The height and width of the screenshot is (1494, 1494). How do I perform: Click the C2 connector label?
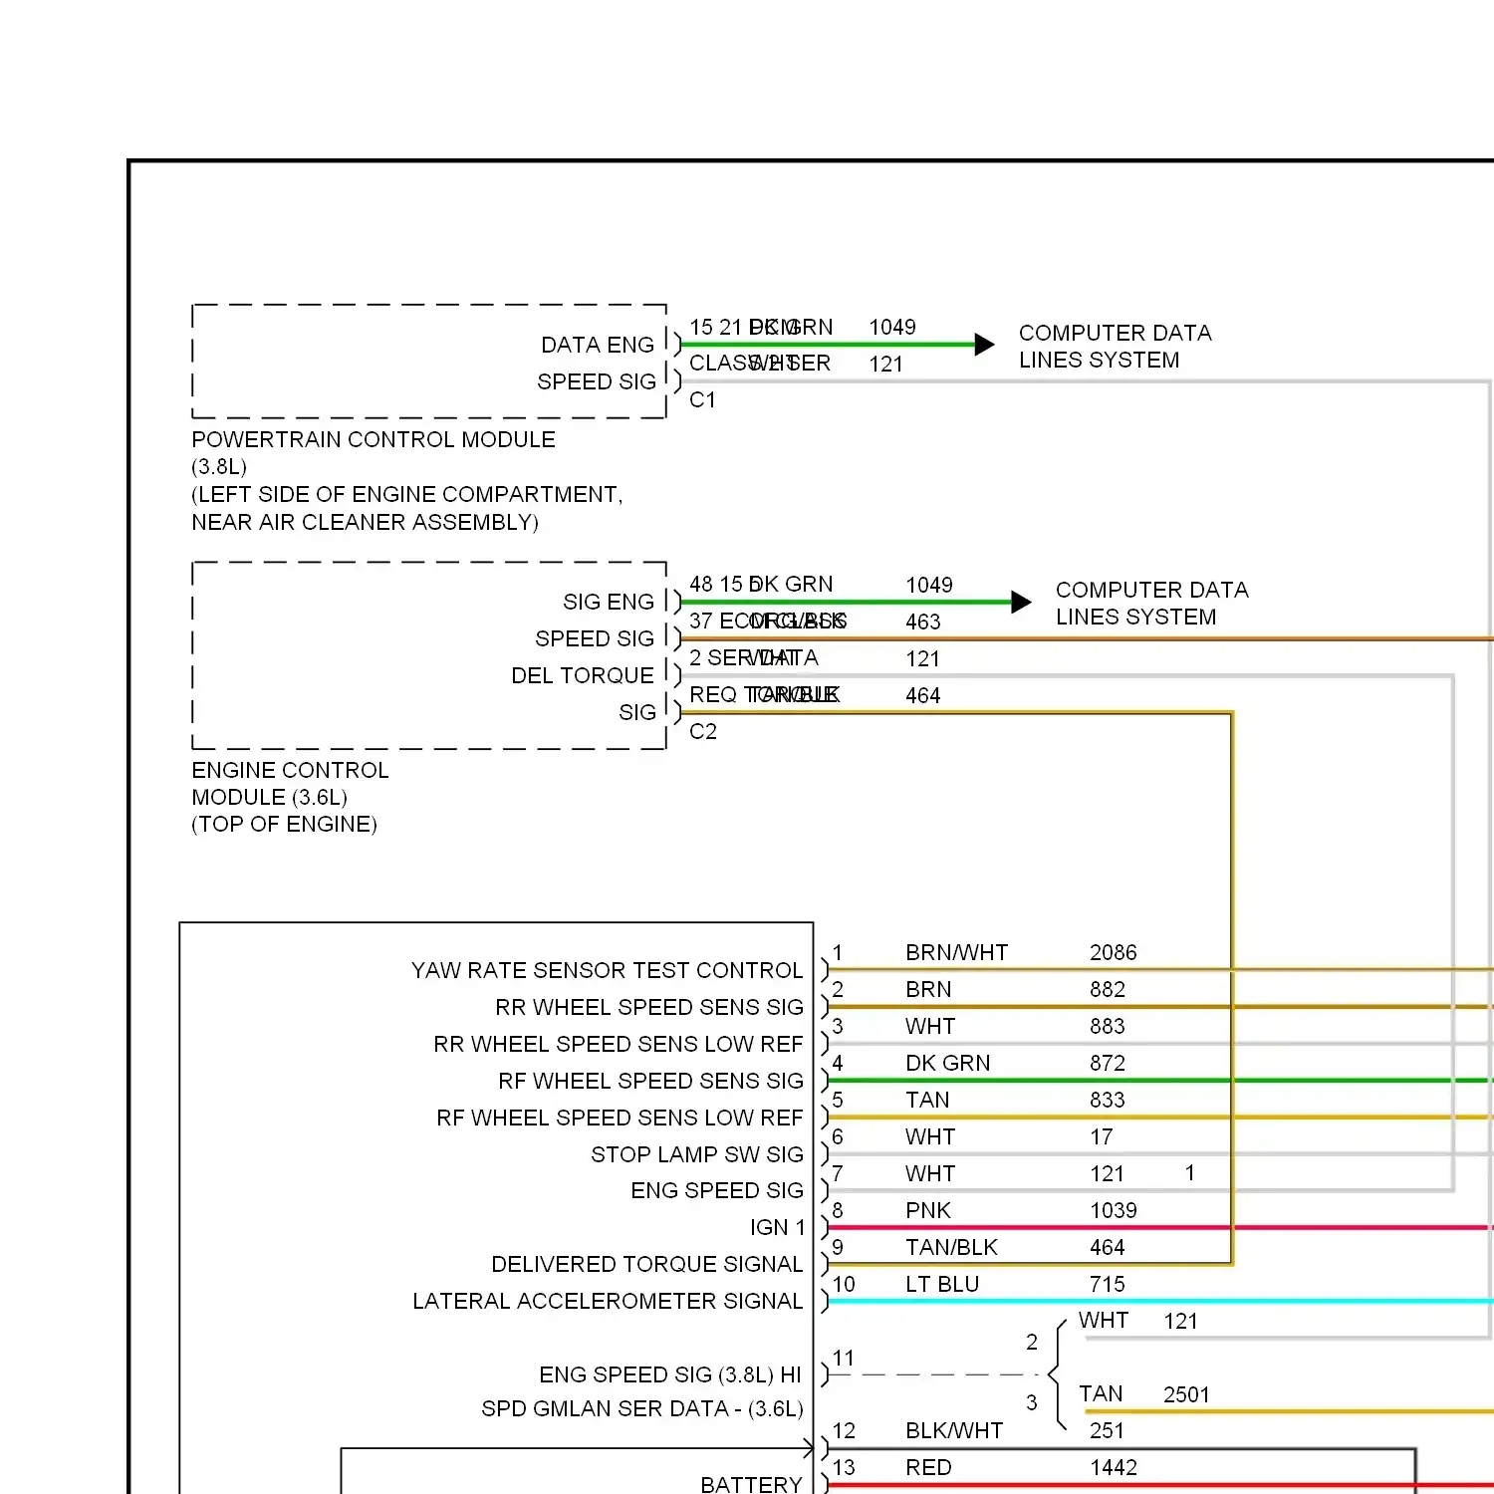(x=702, y=731)
